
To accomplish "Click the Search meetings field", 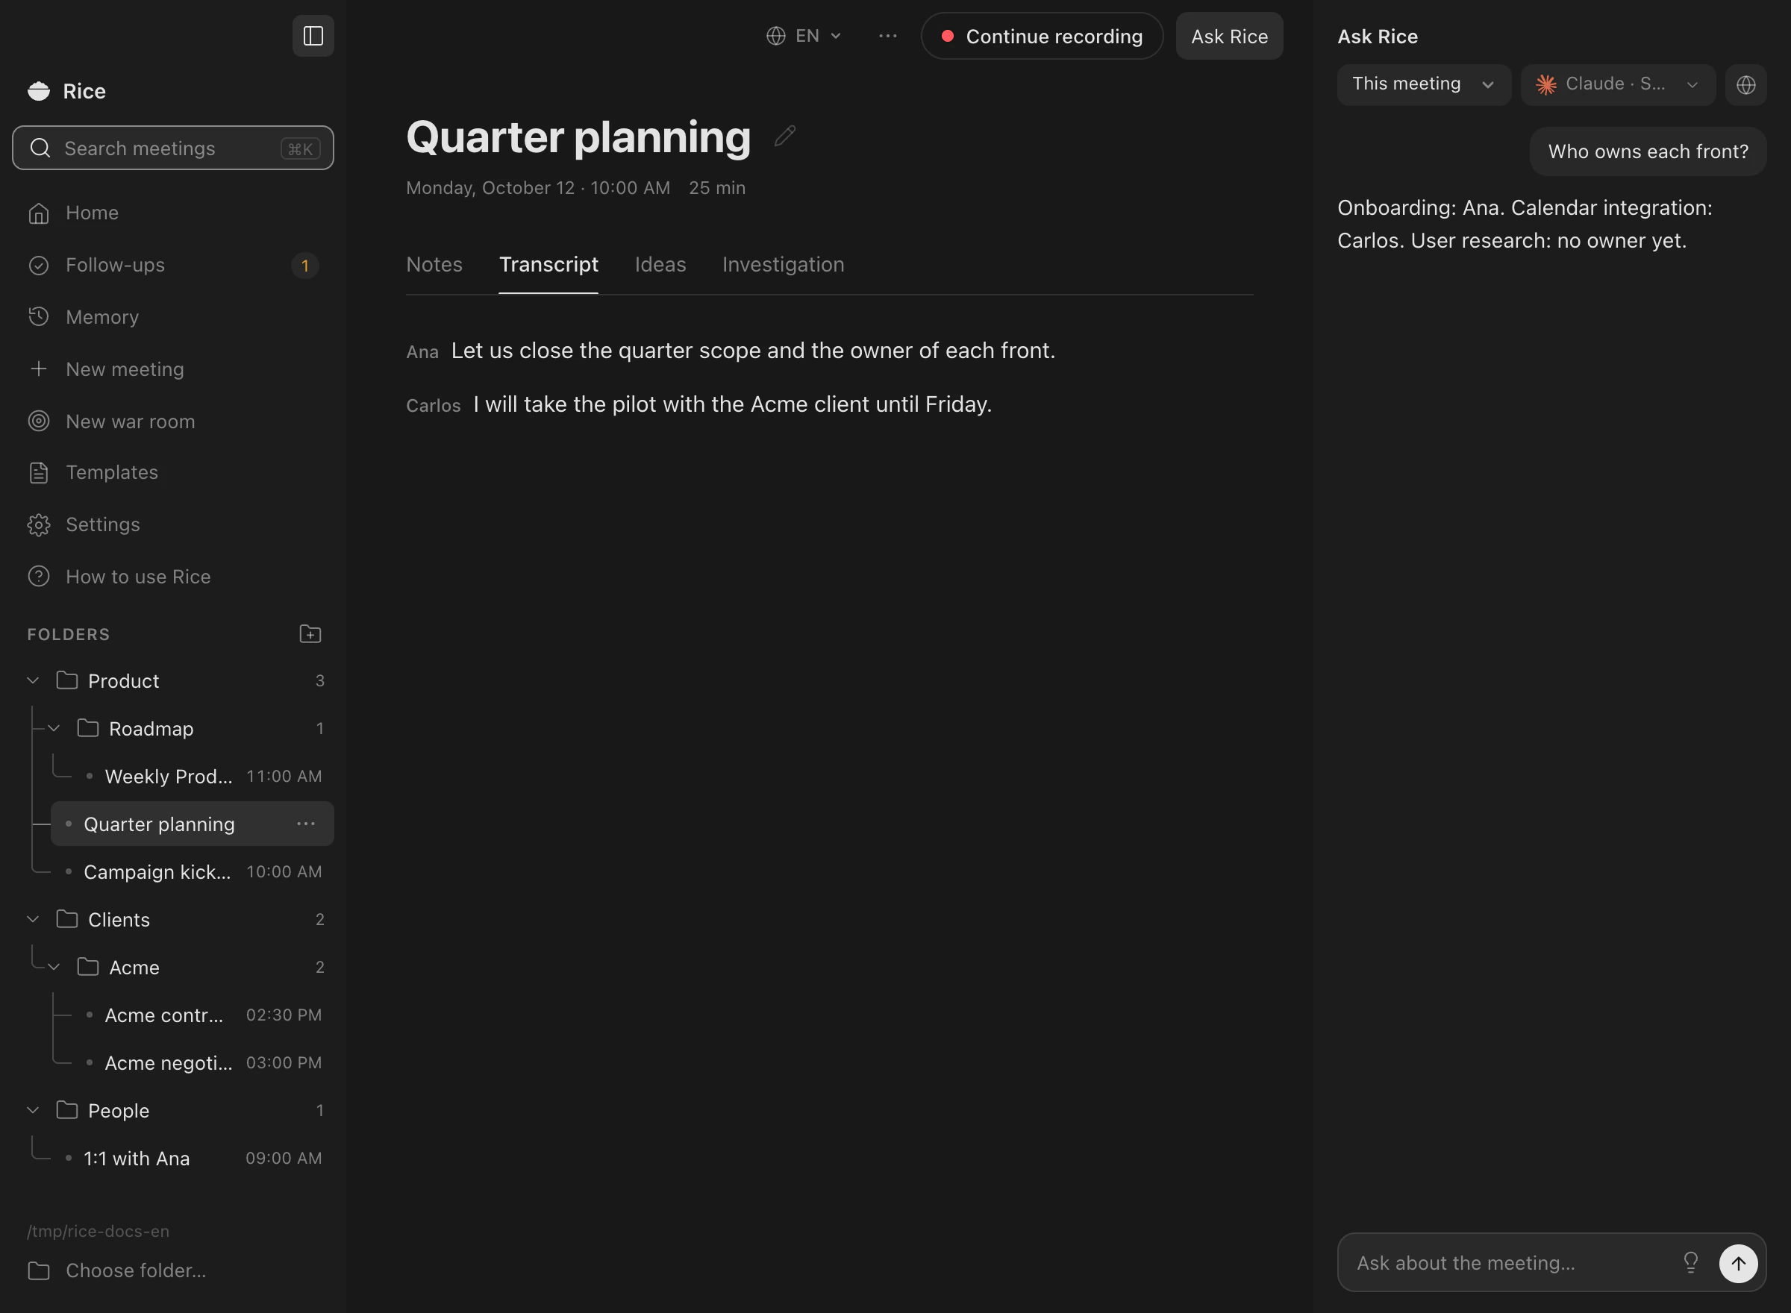I will 172,148.
